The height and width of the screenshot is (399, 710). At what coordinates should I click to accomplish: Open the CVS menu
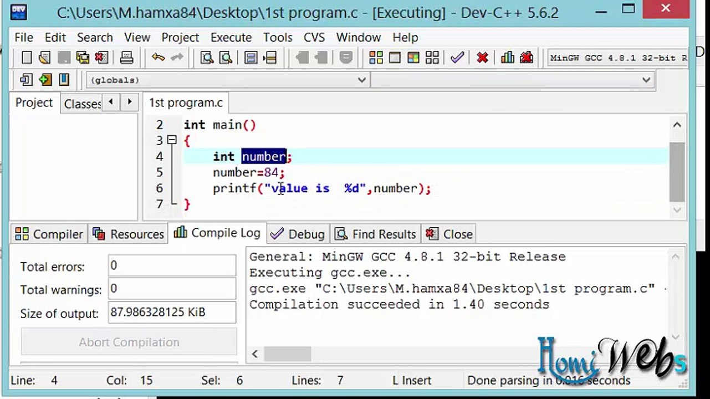[x=314, y=37]
